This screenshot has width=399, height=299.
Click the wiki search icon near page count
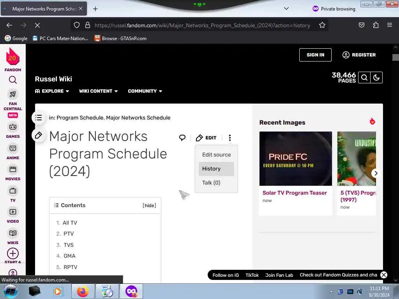(x=364, y=77)
